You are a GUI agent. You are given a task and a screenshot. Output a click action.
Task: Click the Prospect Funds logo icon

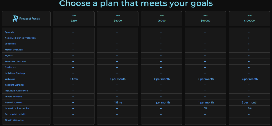(x=15, y=19)
